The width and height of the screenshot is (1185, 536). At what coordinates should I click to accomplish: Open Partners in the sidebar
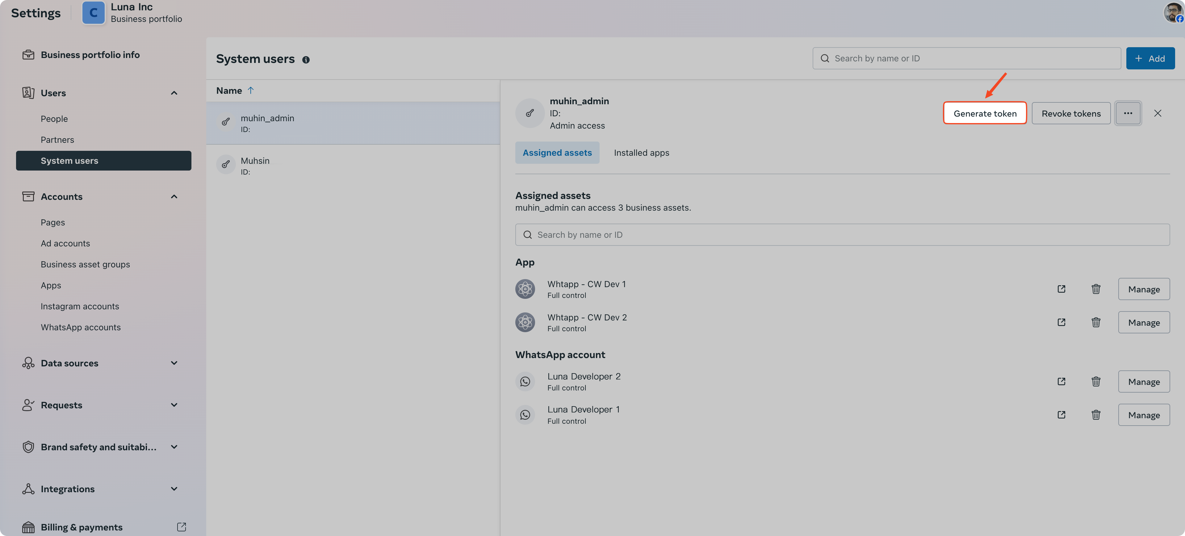click(57, 140)
